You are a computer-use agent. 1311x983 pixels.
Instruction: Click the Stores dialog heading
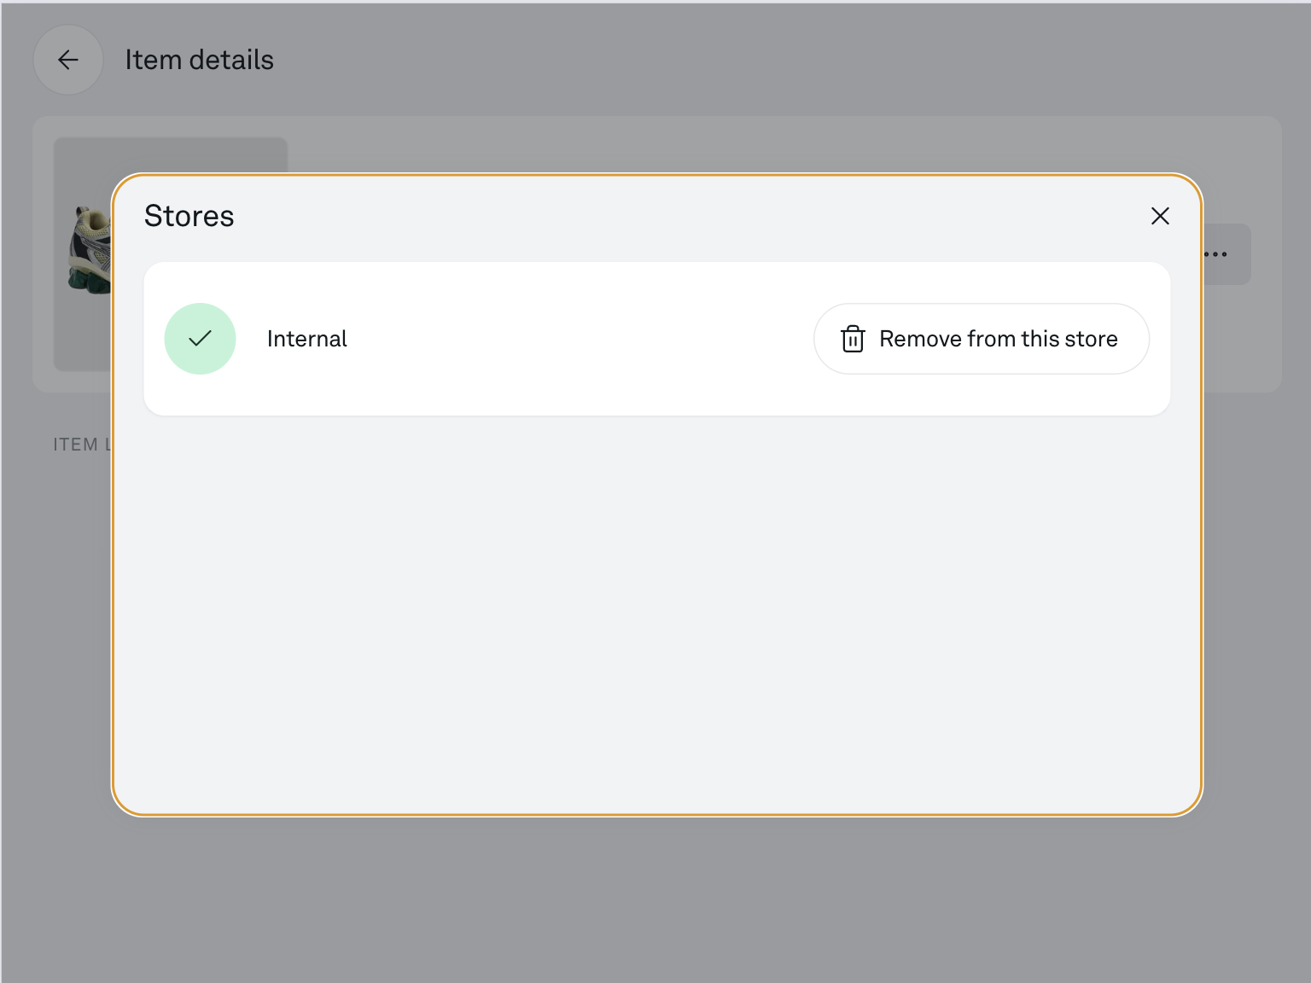[x=189, y=216]
